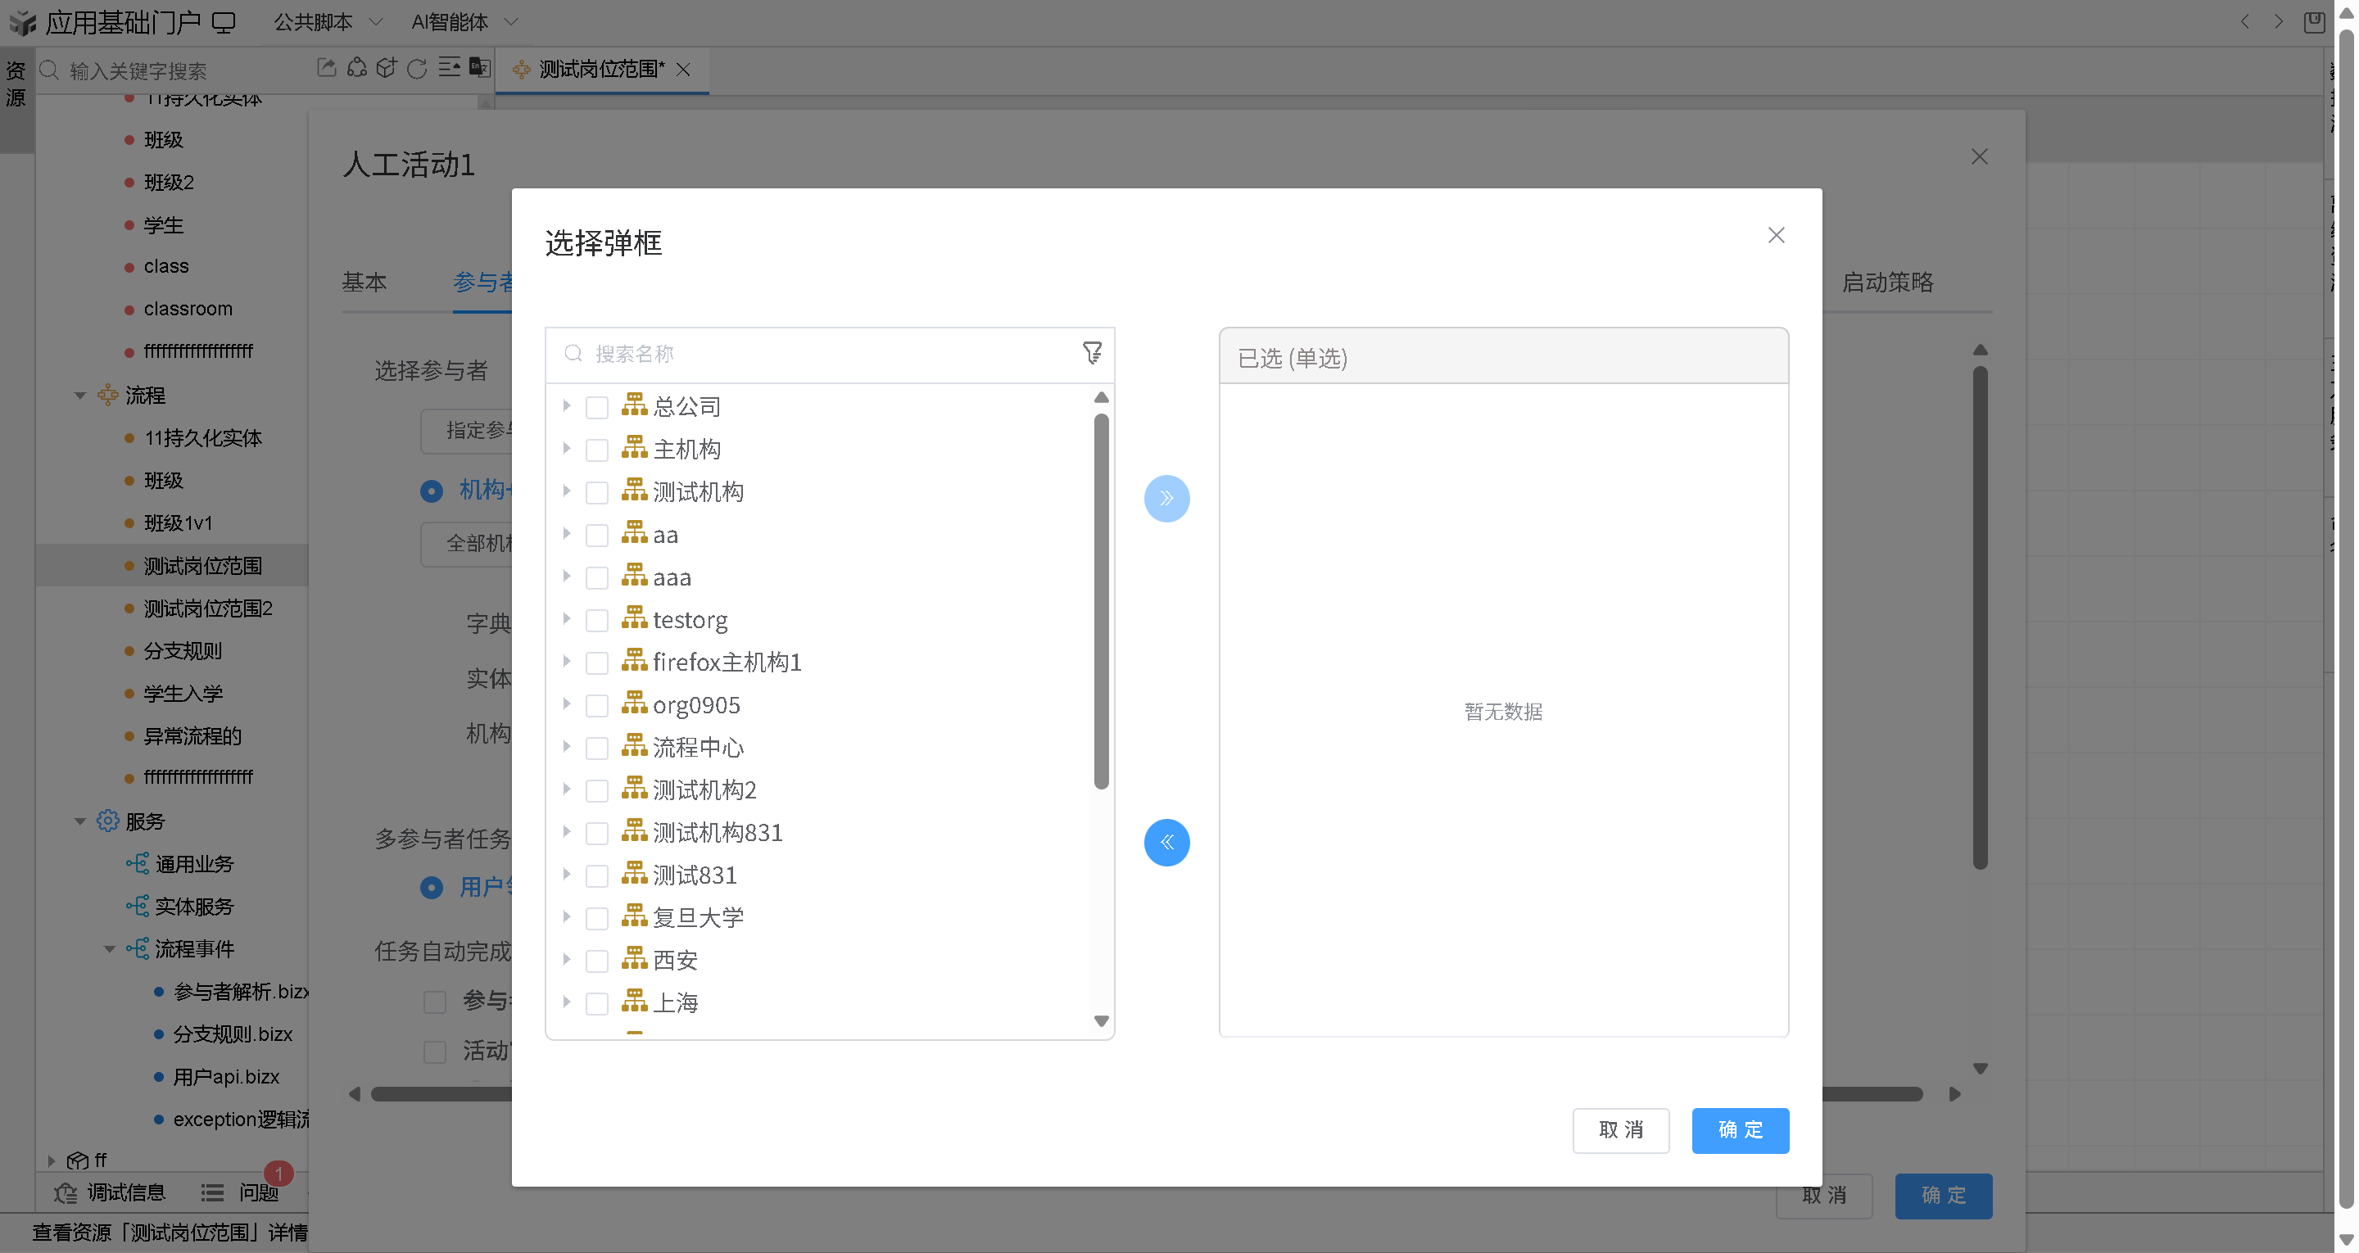Click the export icon in resource toolbar
Image resolution: width=2359 pixels, height=1253 pixels.
tap(326, 69)
